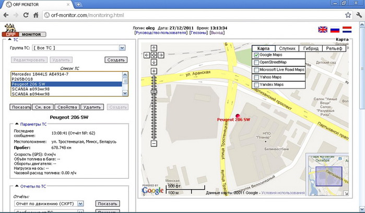The width and height of the screenshot is (365, 213).
Task: Select SCANIA в094нк98 in list
Action: click(x=66, y=94)
